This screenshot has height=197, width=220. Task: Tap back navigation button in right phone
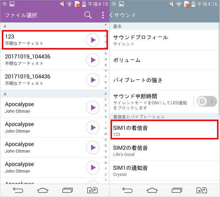127,190
